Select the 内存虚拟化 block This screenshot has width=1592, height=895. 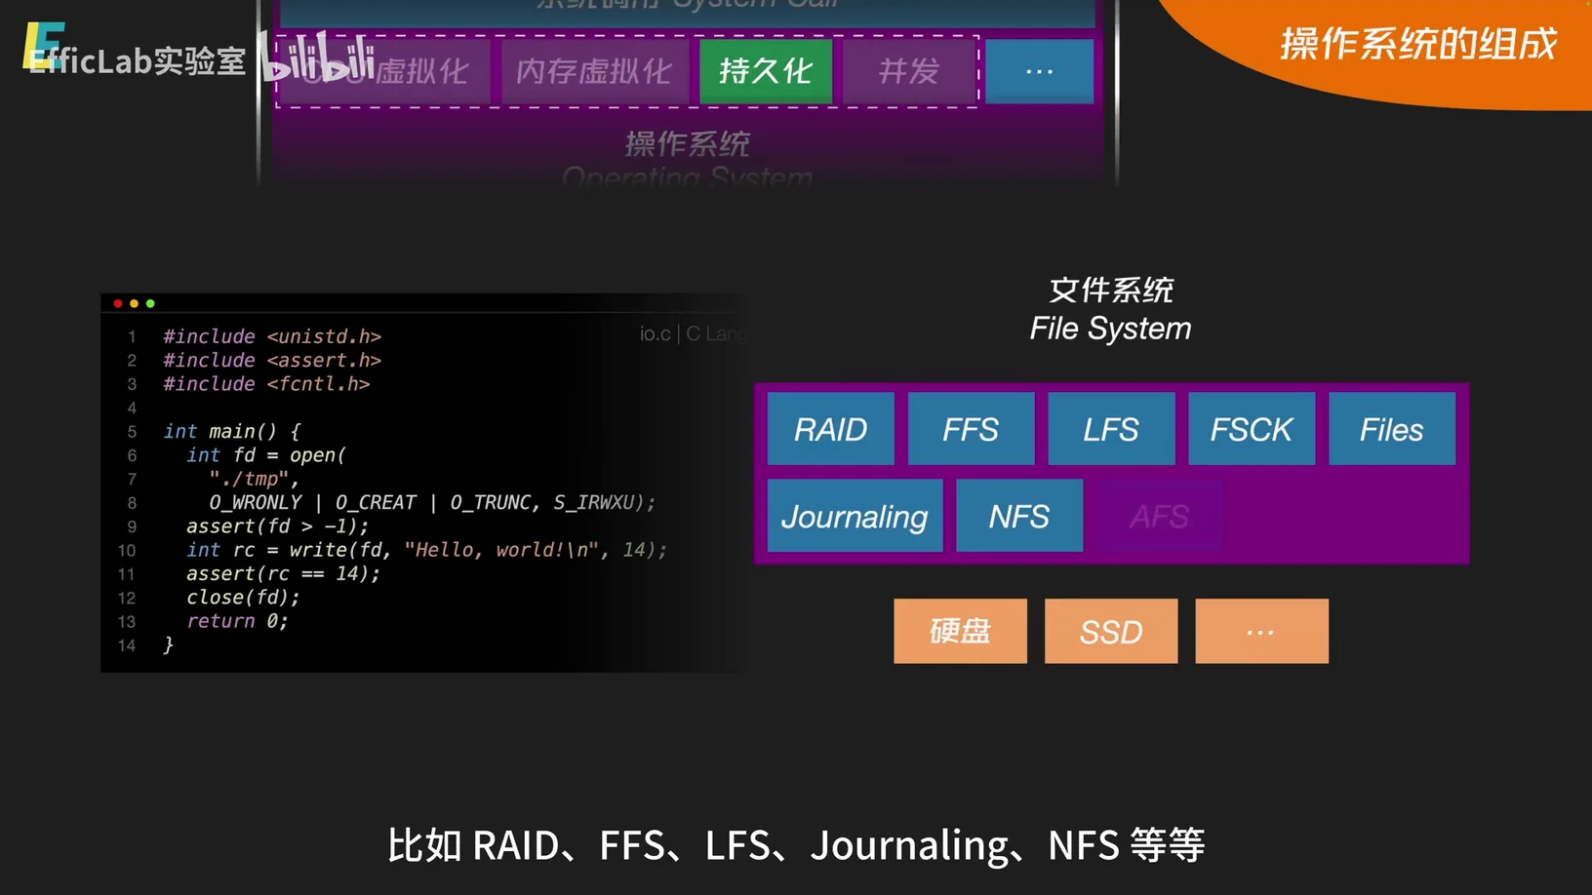click(593, 71)
